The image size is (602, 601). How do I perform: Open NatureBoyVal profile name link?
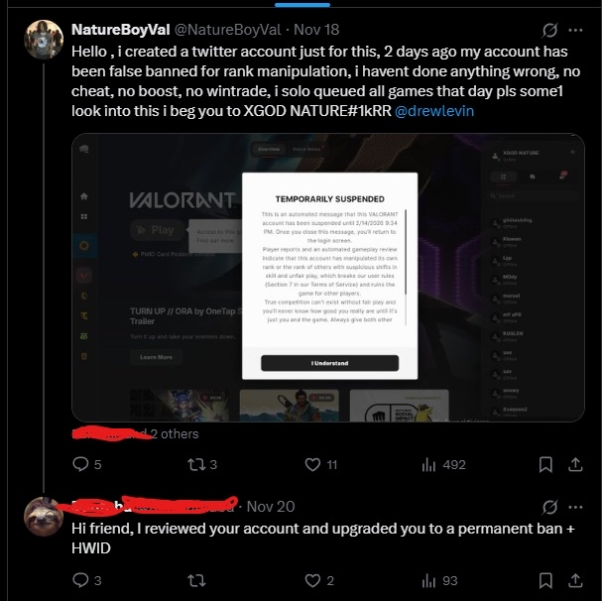click(x=121, y=30)
